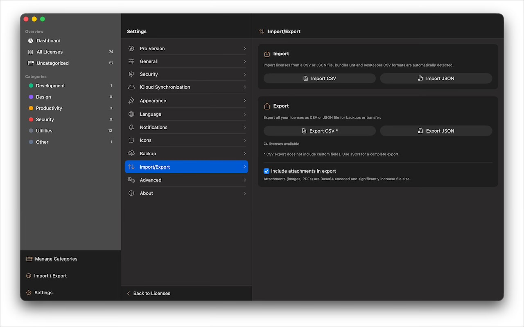The width and height of the screenshot is (524, 327).
Task: Expand iCloud Synchronization chevron
Action: (245, 87)
